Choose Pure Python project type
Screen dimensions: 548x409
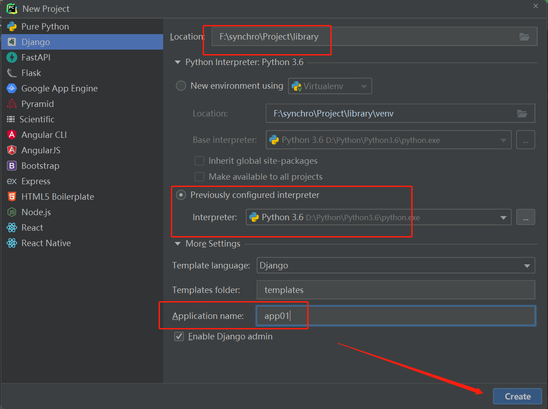[82, 26]
